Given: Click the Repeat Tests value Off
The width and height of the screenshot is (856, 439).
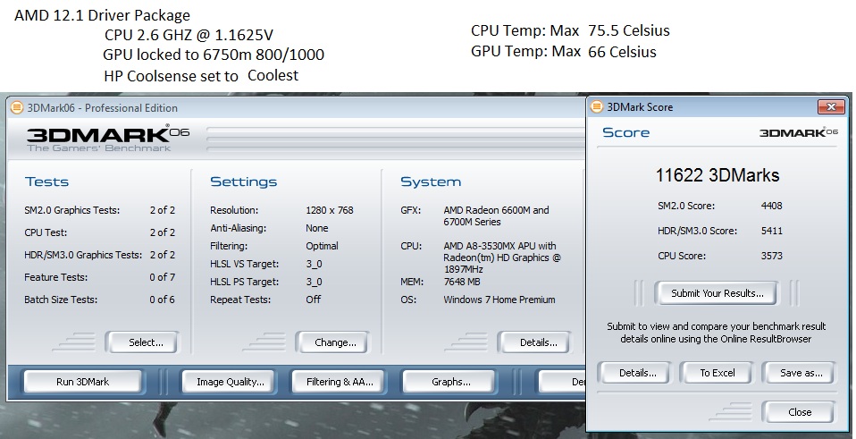Looking at the screenshot, I should tap(313, 300).
